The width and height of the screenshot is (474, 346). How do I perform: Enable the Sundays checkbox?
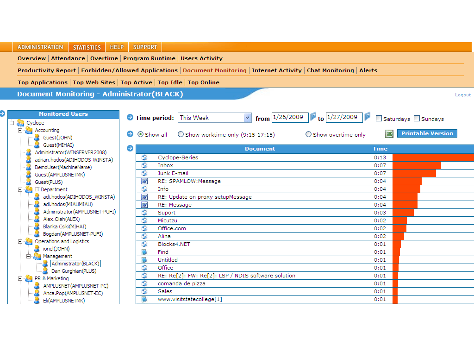click(417, 119)
